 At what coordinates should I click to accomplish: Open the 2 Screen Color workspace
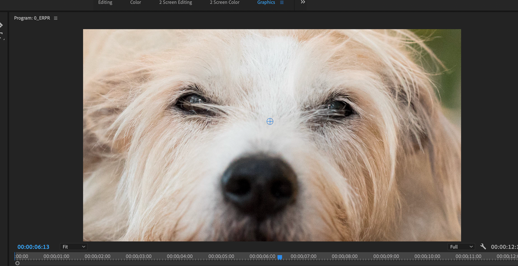[225, 3]
